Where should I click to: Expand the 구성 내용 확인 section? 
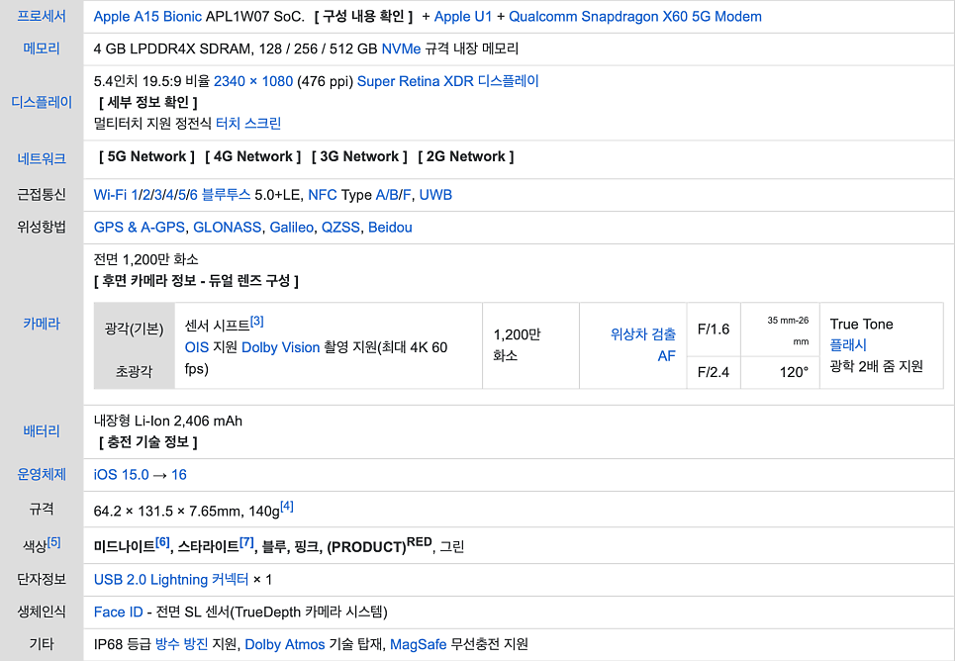(x=363, y=17)
